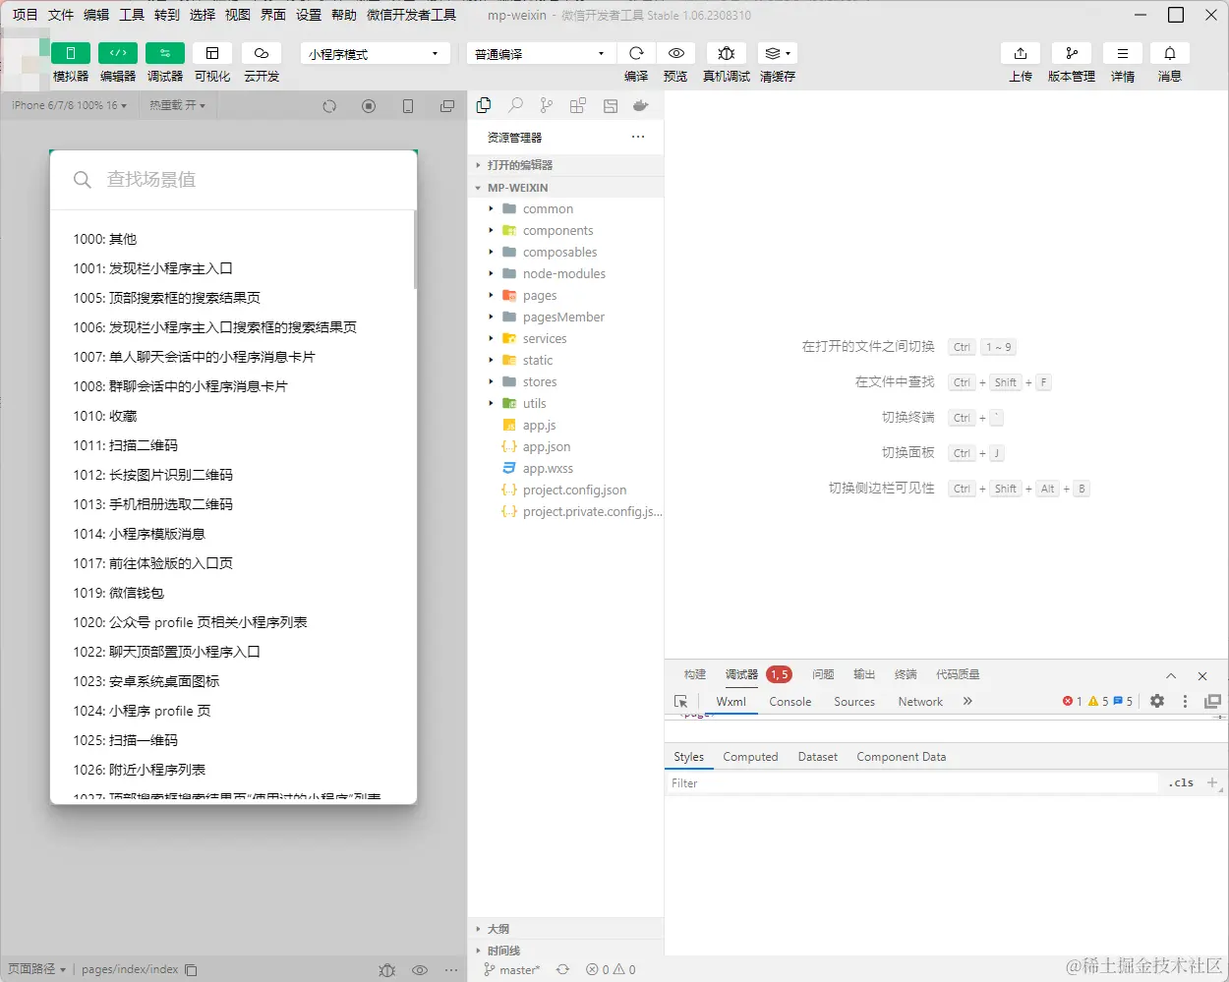This screenshot has height=982, width=1229.
Task: Click the styles Filter input field
Action: coord(912,783)
